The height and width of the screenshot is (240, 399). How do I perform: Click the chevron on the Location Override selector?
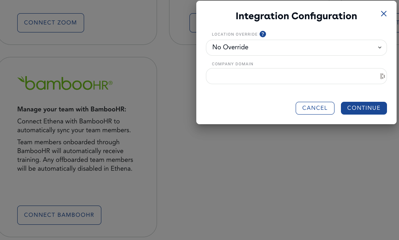pyautogui.click(x=379, y=47)
